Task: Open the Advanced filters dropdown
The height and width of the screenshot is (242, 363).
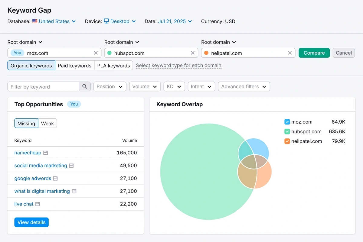Action: coord(244,87)
